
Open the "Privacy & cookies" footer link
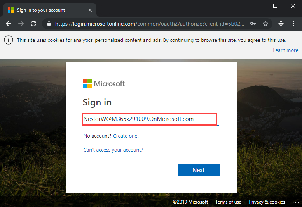click(267, 202)
